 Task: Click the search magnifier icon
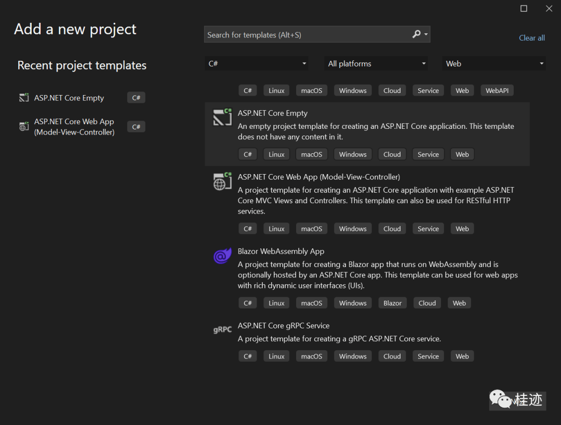click(417, 34)
